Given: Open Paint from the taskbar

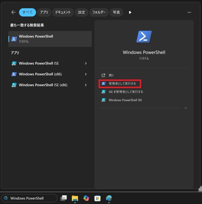Looking at the screenshot, I should coord(109,198).
